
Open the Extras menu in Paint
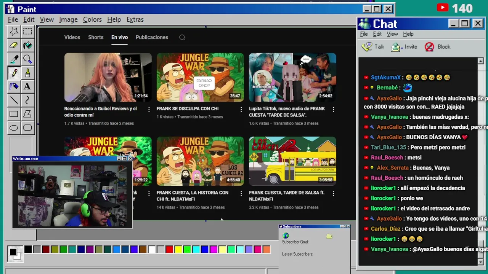[x=135, y=19]
